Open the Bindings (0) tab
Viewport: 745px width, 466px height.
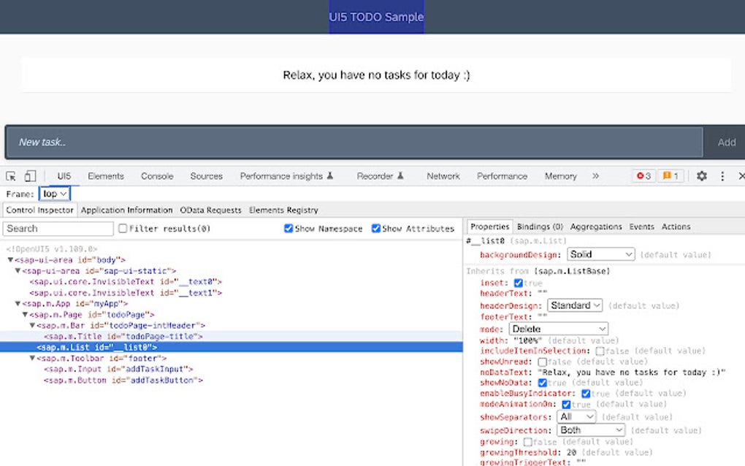[x=540, y=226]
